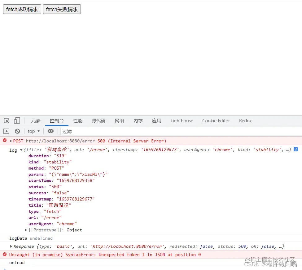Switch to the 性能 tab

(x=78, y=120)
